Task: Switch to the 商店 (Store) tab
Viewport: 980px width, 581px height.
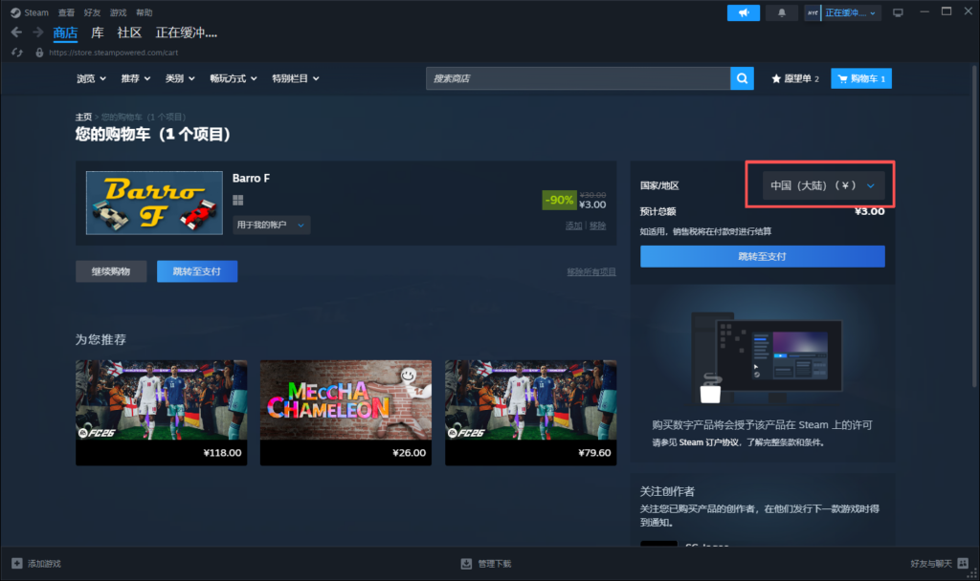Action: pyautogui.click(x=65, y=33)
